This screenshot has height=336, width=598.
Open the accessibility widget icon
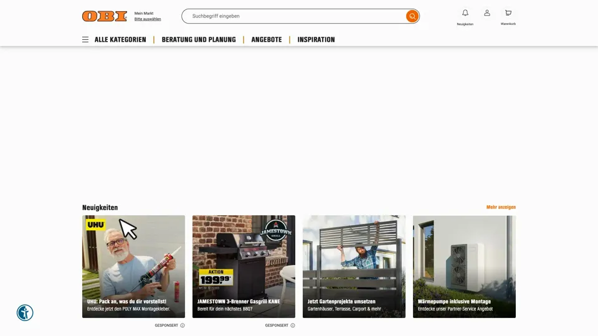[x=25, y=313]
